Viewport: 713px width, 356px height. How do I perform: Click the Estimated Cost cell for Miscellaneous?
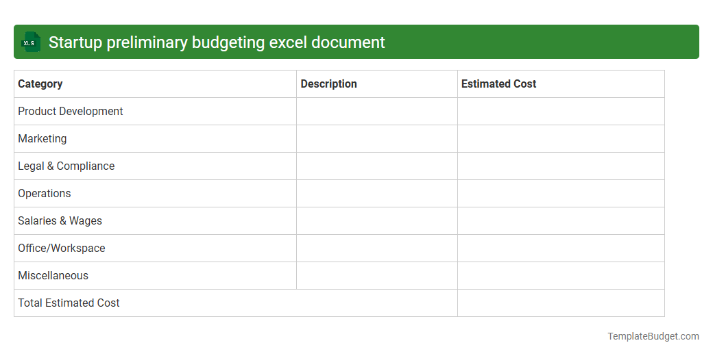(561, 276)
